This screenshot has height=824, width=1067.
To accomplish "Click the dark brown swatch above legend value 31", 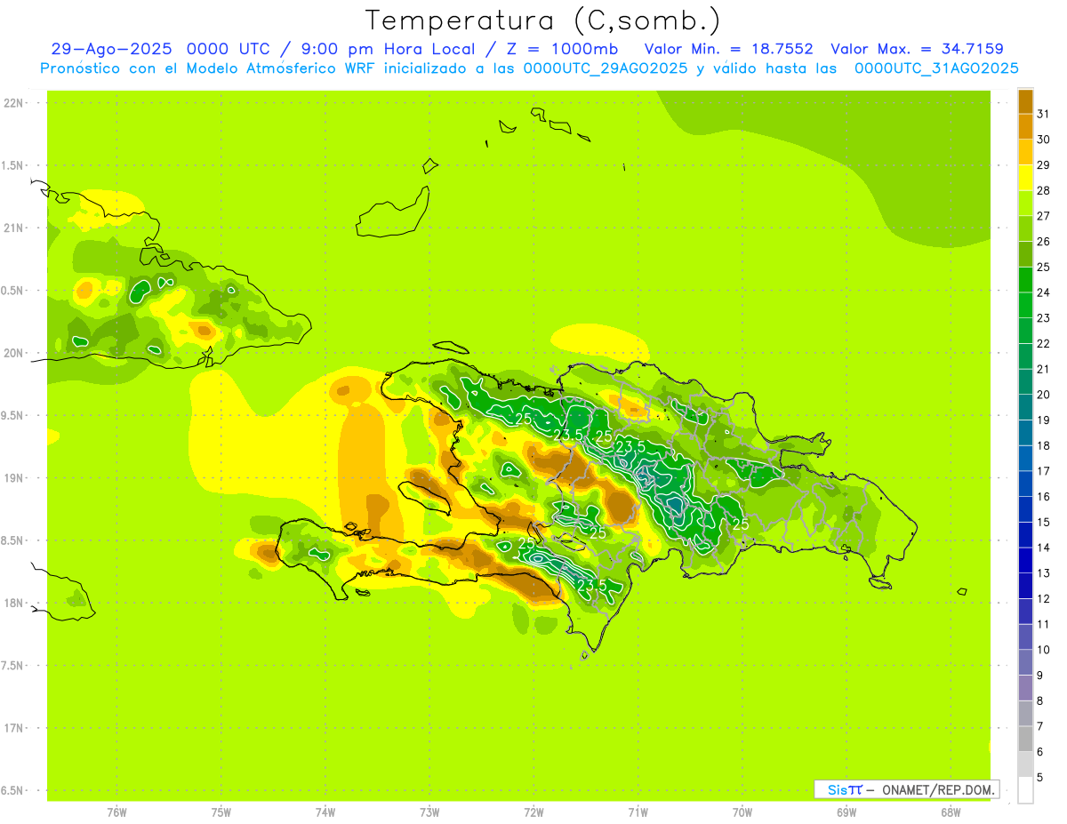I will tap(1025, 100).
